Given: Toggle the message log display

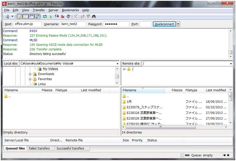Looking at the screenshot, I should click(x=19, y=16).
